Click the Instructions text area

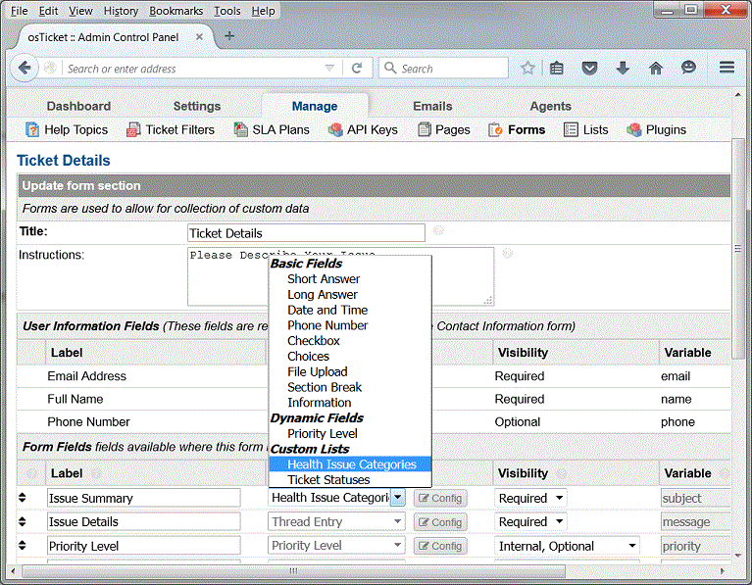click(x=340, y=276)
